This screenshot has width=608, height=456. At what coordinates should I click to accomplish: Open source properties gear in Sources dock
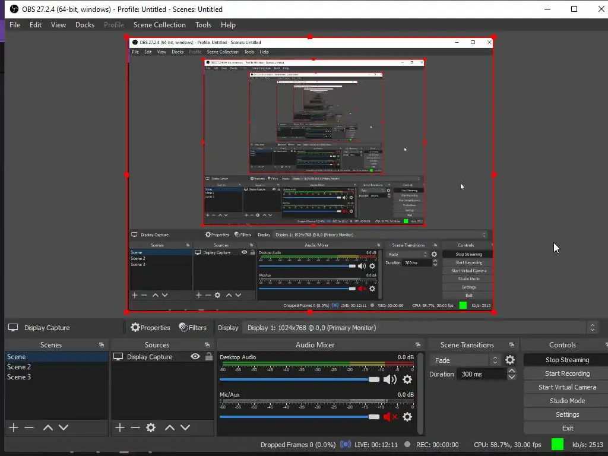(151, 427)
